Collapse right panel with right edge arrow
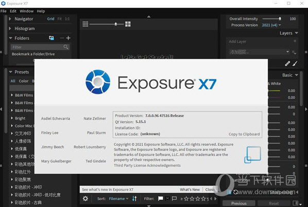308x207 pixels. pos(306,109)
